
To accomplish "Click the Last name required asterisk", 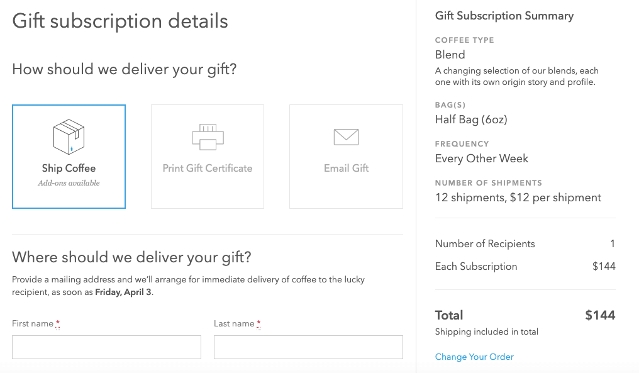I will 258,324.
